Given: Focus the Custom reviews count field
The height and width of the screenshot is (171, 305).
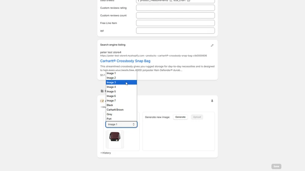Looking at the screenshot, I should (x=175, y=15).
